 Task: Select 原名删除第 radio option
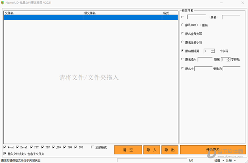182,51
